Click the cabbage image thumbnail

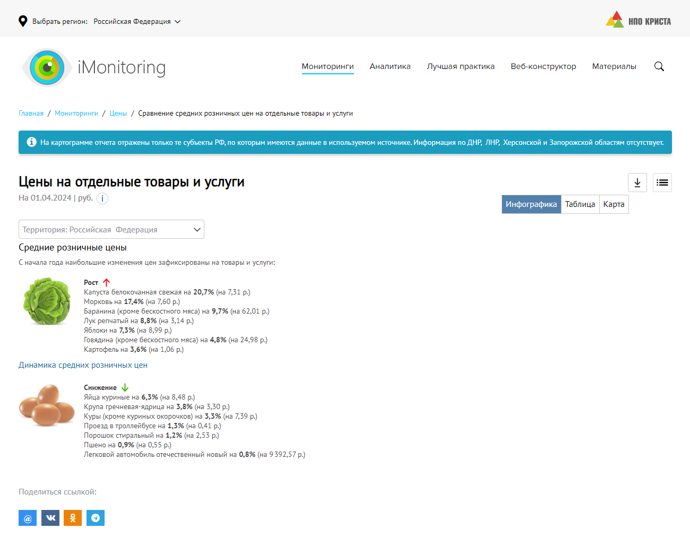coord(47,301)
